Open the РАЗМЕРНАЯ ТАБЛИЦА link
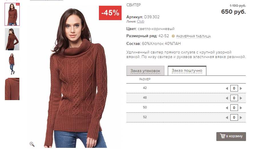The width and height of the screenshot is (262, 149). pyautogui.click(x=194, y=36)
